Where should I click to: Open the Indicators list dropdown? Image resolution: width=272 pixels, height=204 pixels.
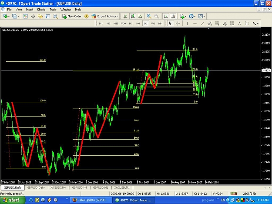pyautogui.click(x=183, y=16)
